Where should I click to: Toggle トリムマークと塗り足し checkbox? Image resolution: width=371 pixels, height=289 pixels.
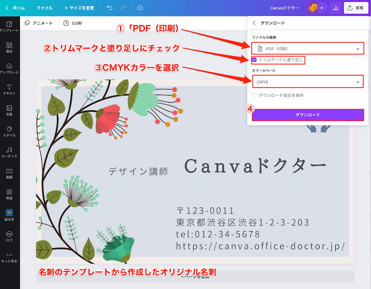click(254, 60)
